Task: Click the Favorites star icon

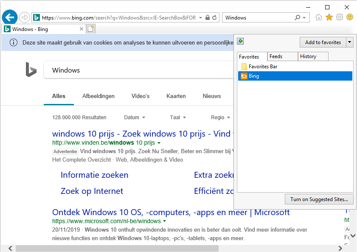Action: click(329, 17)
